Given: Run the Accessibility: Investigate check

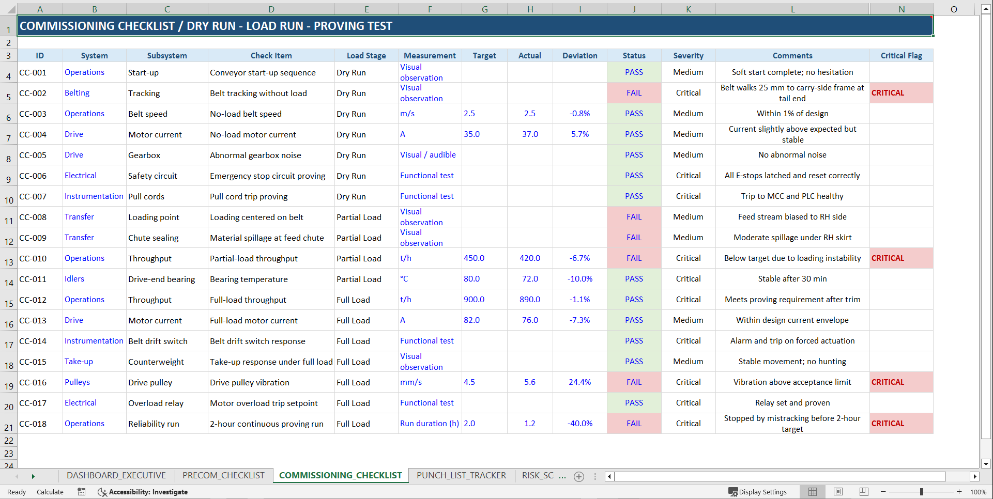Looking at the screenshot, I should pos(142,492).
